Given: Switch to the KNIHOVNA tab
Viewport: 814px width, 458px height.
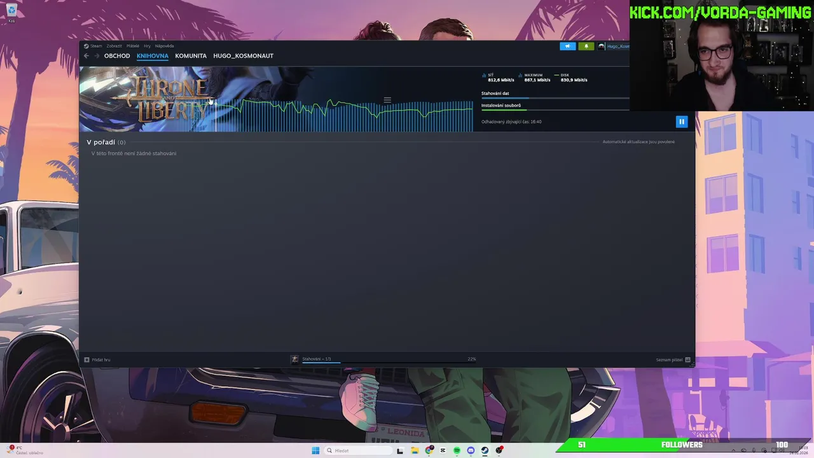Looking at the screenshot, I should 153,56.
